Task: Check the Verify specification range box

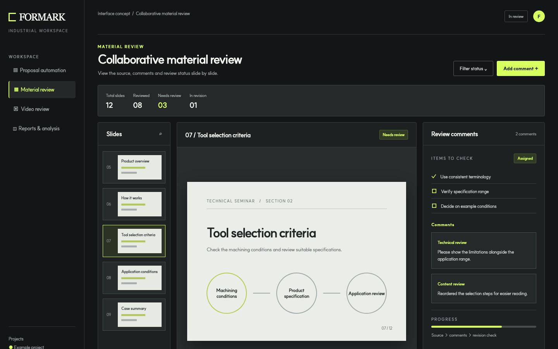Action: [x=434, y=191]
